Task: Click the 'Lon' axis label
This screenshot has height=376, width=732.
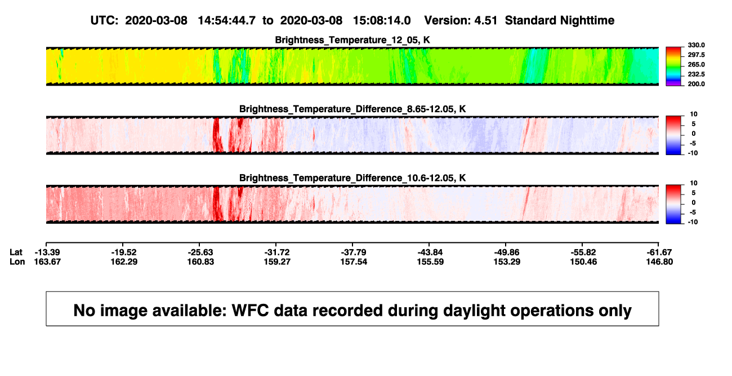Action: coord(17,262)
